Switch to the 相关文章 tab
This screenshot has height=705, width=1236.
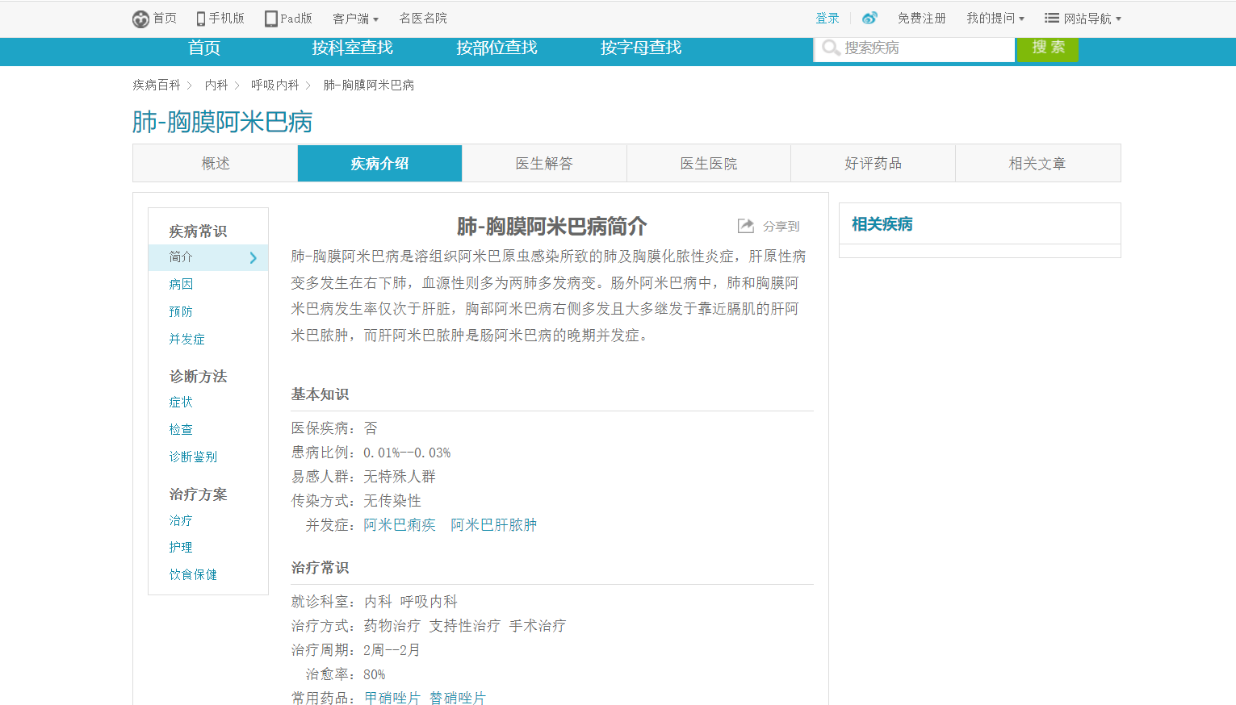1037,164
